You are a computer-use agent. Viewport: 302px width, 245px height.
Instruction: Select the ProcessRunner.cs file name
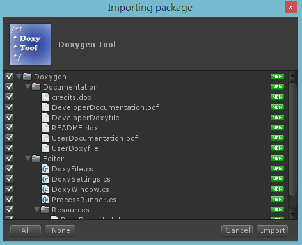pos(84,200)
